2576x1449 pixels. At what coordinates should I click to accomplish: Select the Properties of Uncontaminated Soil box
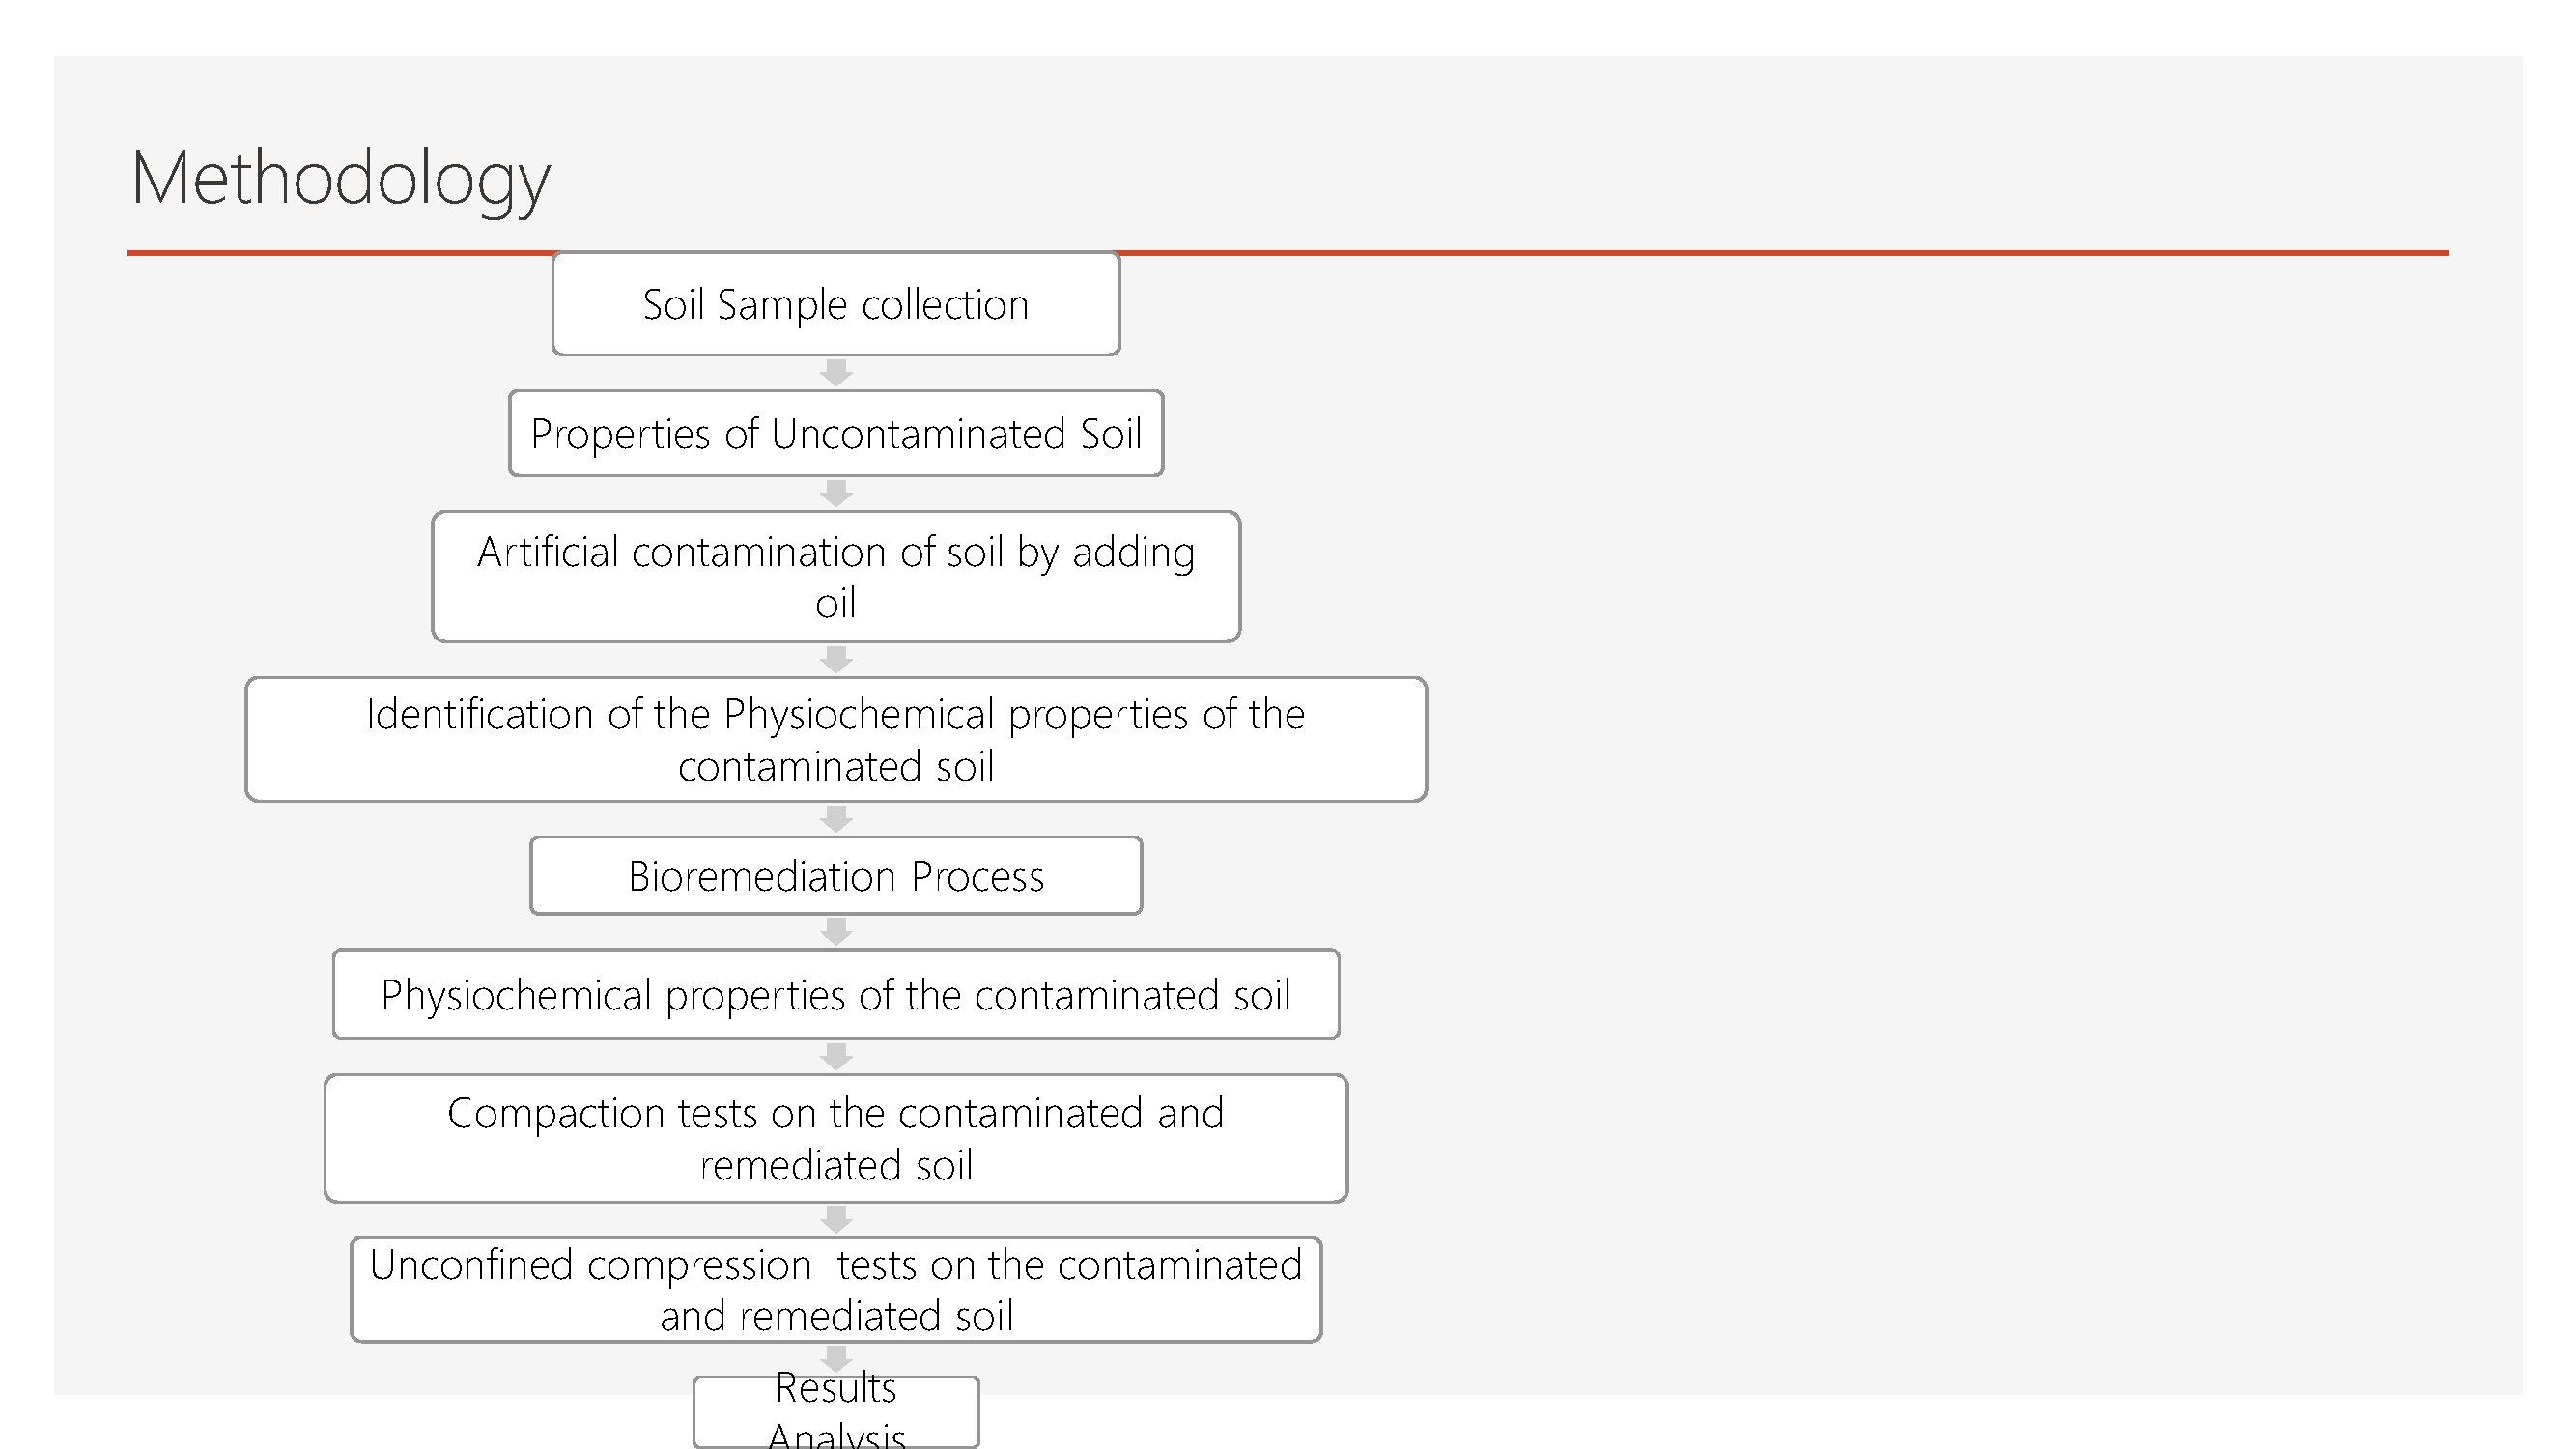point(836,433)
